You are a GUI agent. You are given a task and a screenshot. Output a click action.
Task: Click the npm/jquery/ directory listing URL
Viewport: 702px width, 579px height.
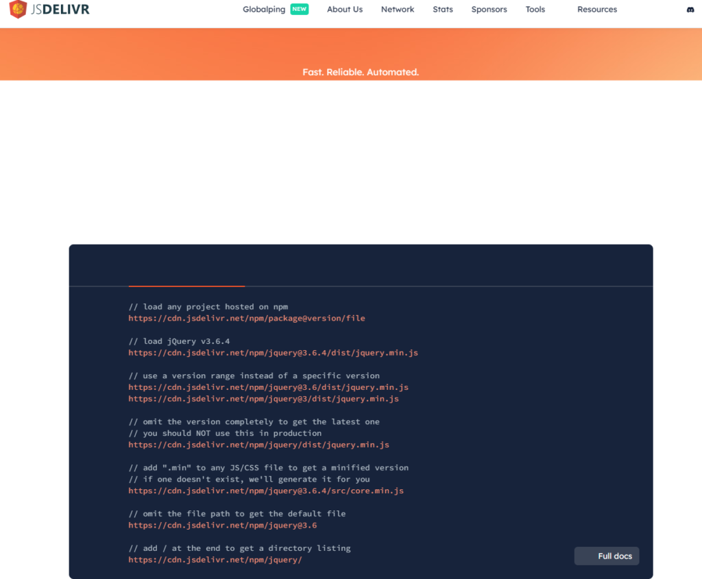(215, 560)
